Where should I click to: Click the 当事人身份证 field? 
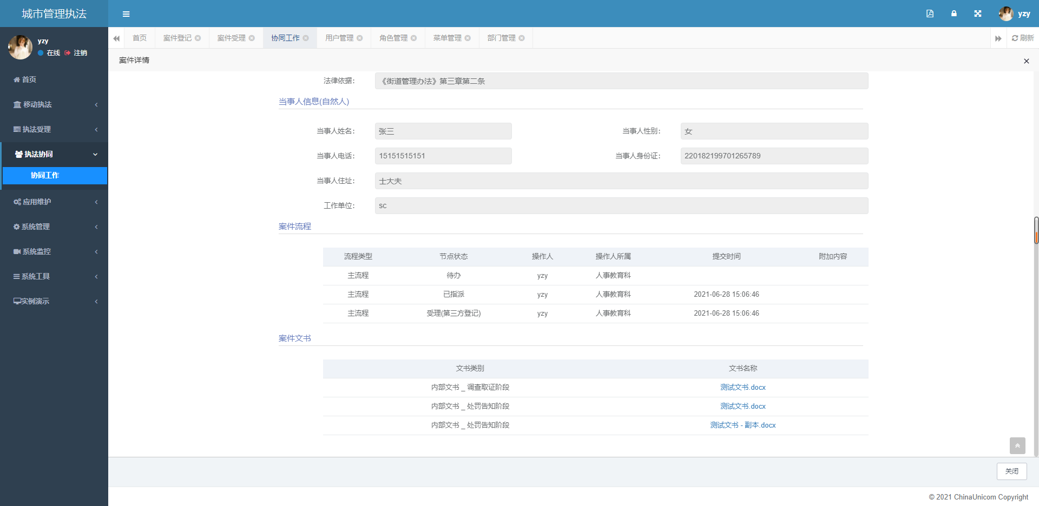774,156
